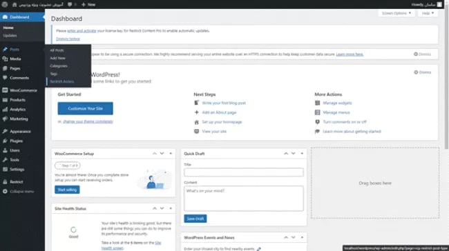Click the Restrict lock icon in sidebar
The image size is (449, 251).
(x=5, y=182)
